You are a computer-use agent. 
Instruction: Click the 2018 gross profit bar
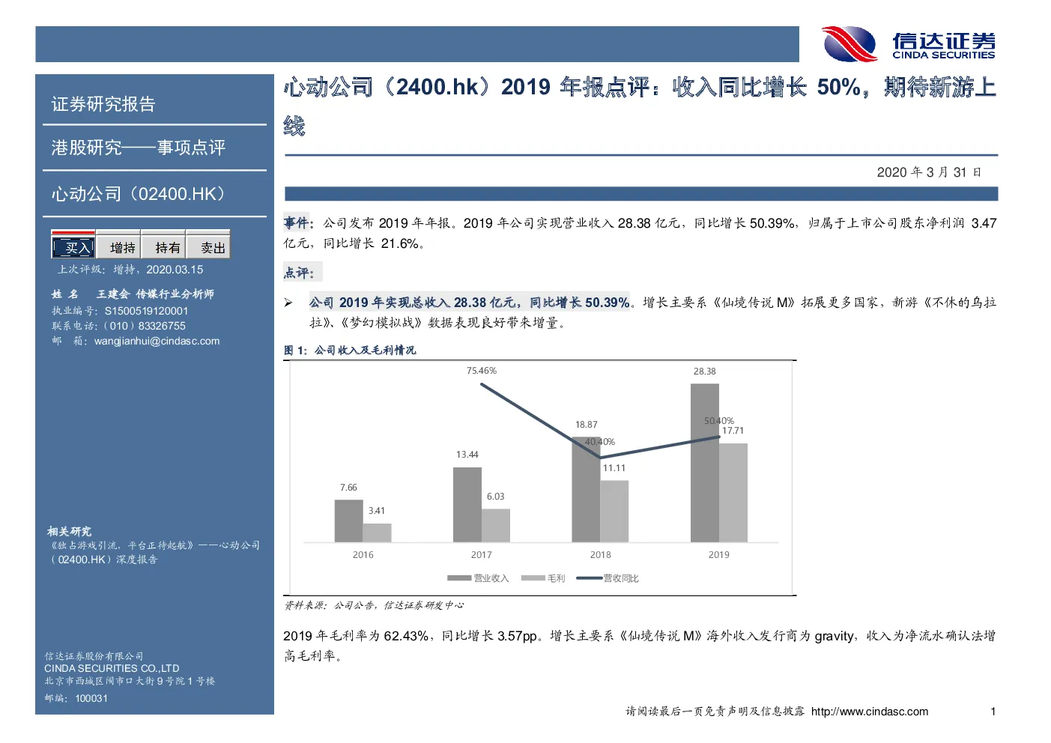click(614, 511)
